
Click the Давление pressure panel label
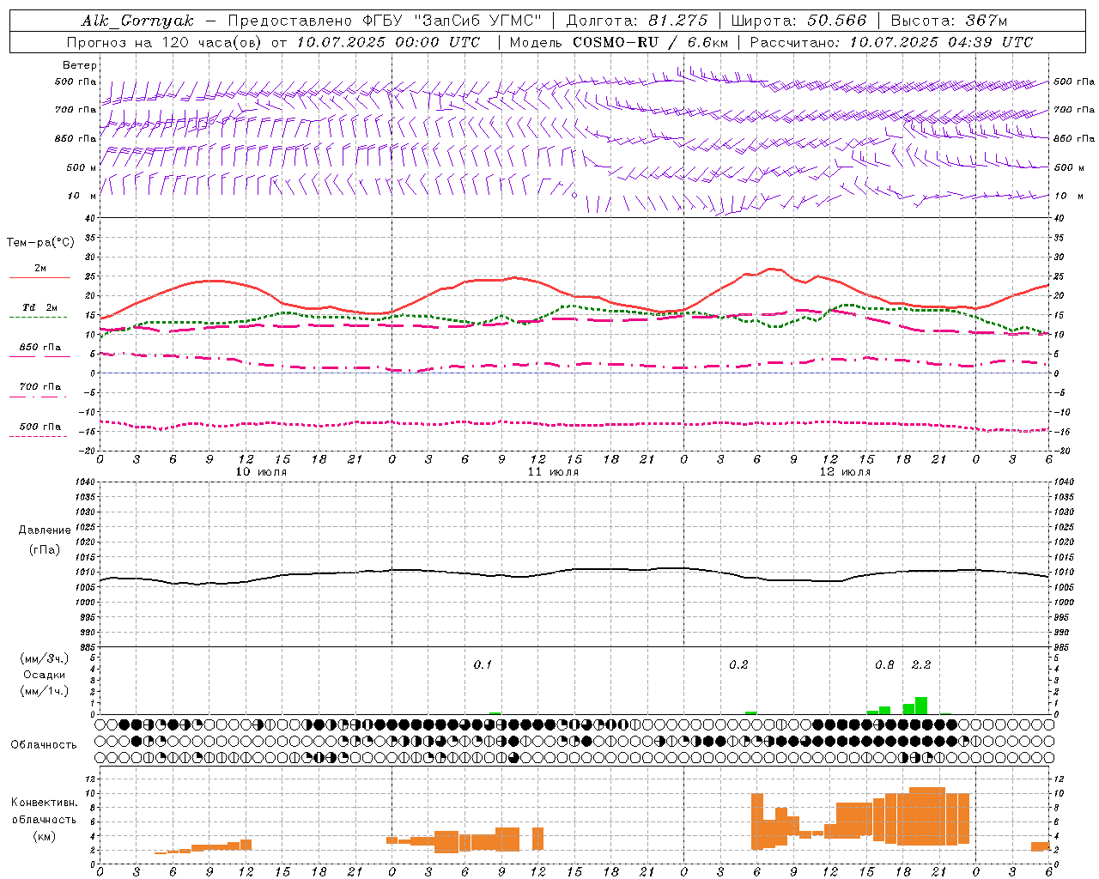tap(45, 530)
